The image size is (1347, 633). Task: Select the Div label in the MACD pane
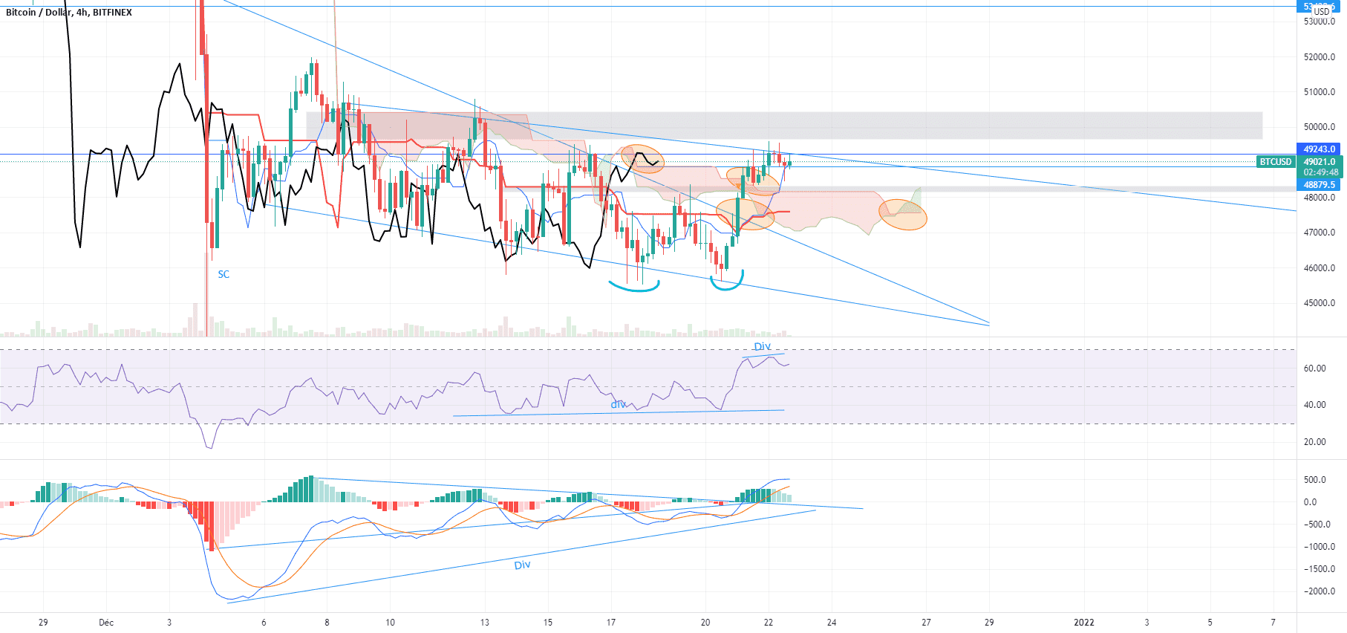(x=523, y=565)
